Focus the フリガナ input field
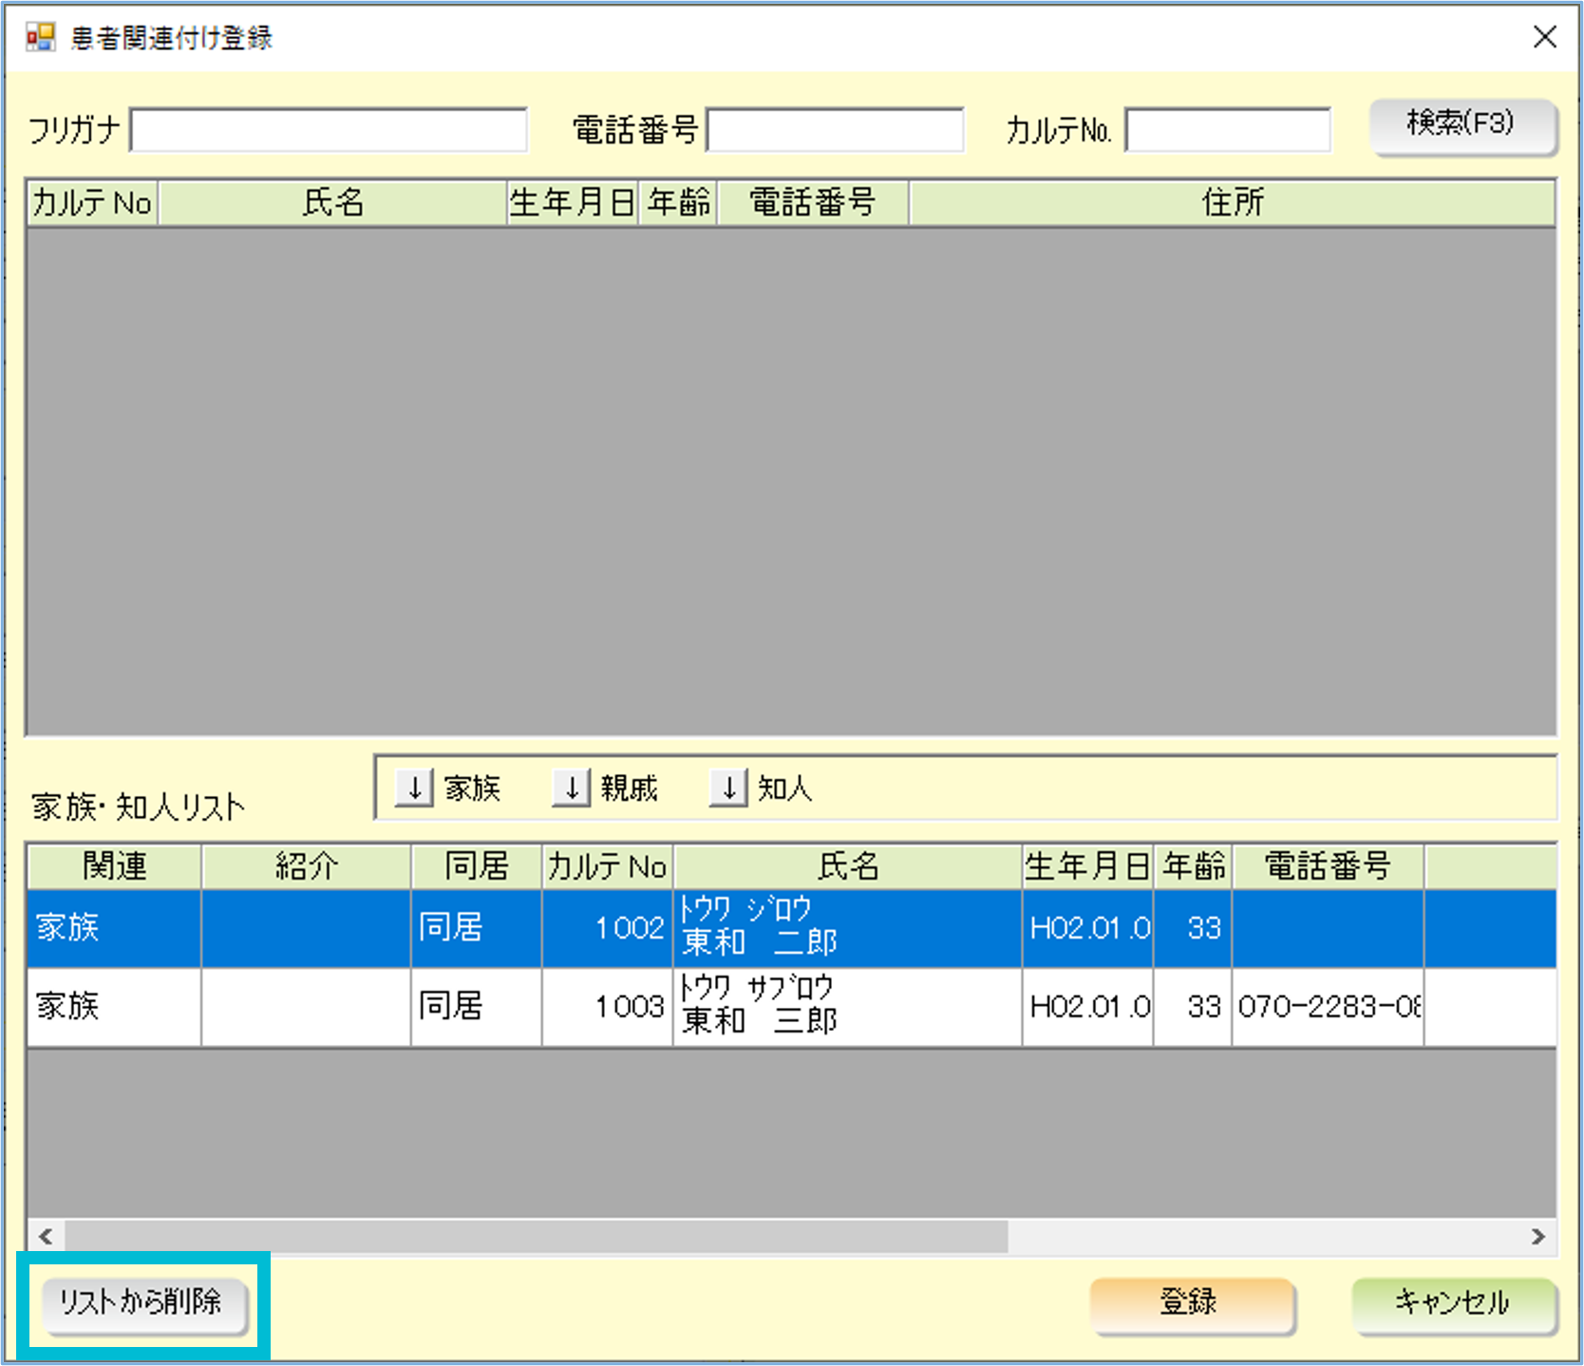 point(329,130)
